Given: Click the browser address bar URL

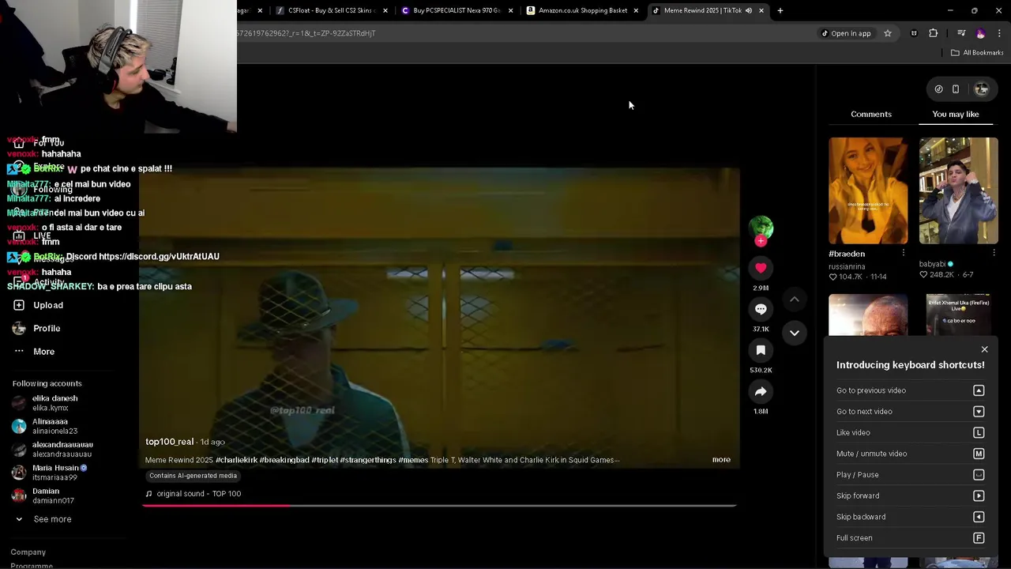Looking at the screenshot, I should 306,33.
